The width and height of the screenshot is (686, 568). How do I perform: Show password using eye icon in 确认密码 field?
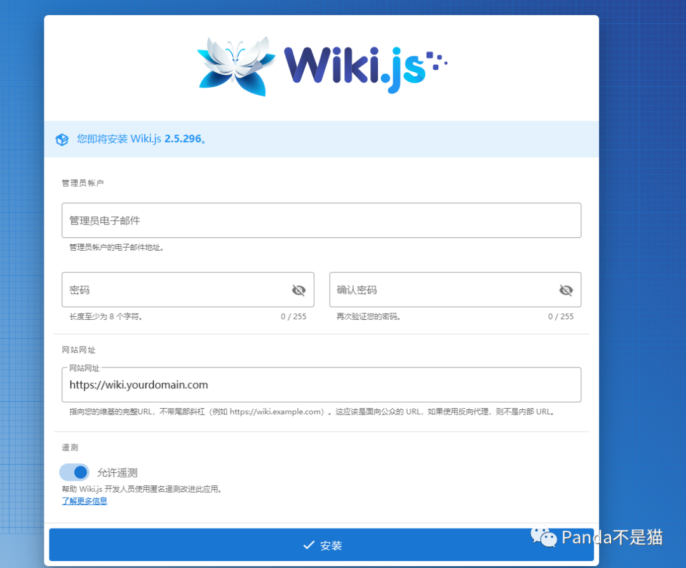coord(566,290)
